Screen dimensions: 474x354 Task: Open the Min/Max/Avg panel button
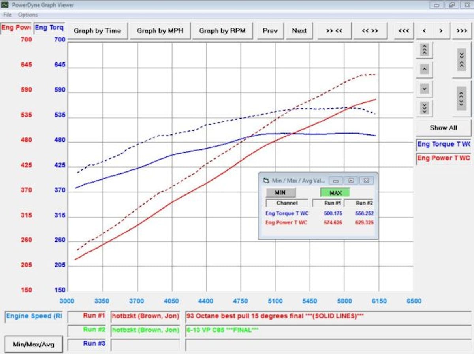point(33,344)
